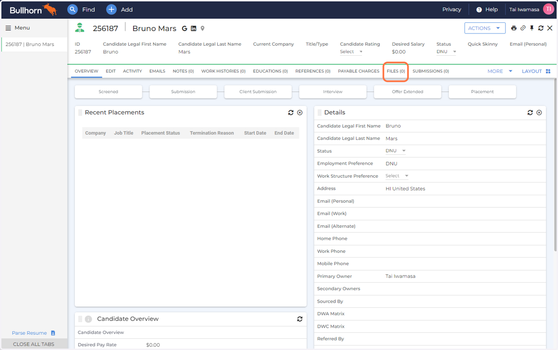Open the Help question mark icon
558x350 pixels.
click(479, 10)
